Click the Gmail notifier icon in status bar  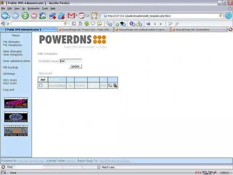pyautogui.click(x=198, y=172)
